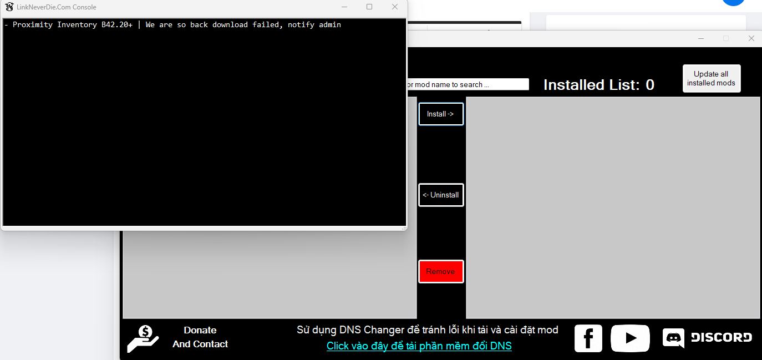Open the DNS changer download link
762x360 pixels.
coord(419,346)
